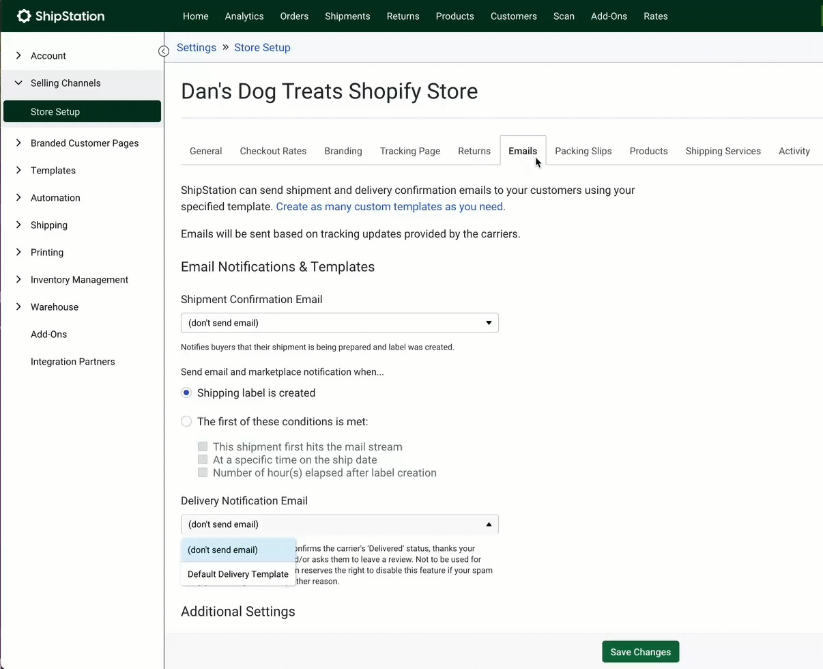Choose Default Delivery Template option
Screen dimensions: 823x669
point(238,574)
